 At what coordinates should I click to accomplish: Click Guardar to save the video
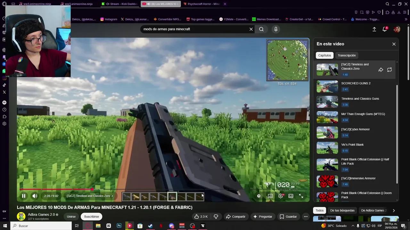click(x=288, y=217)
